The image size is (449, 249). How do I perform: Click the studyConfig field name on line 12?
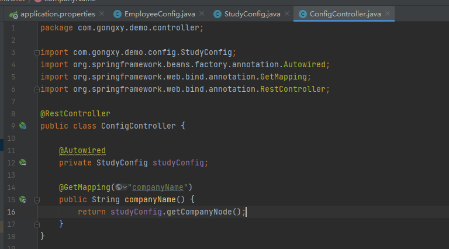pyautogui.click(x=178, y=163)
